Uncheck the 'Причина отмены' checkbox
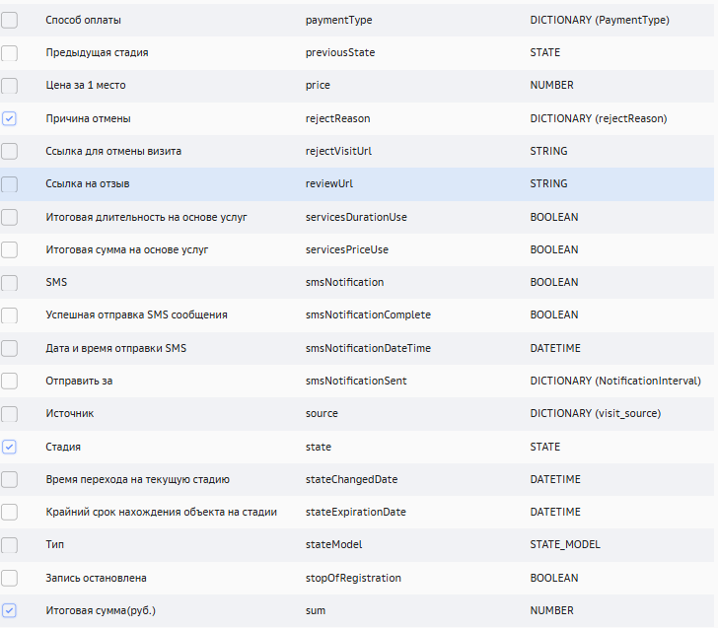Image resolution: width=718 pixels, height=628 pixels. coord(9,118)
